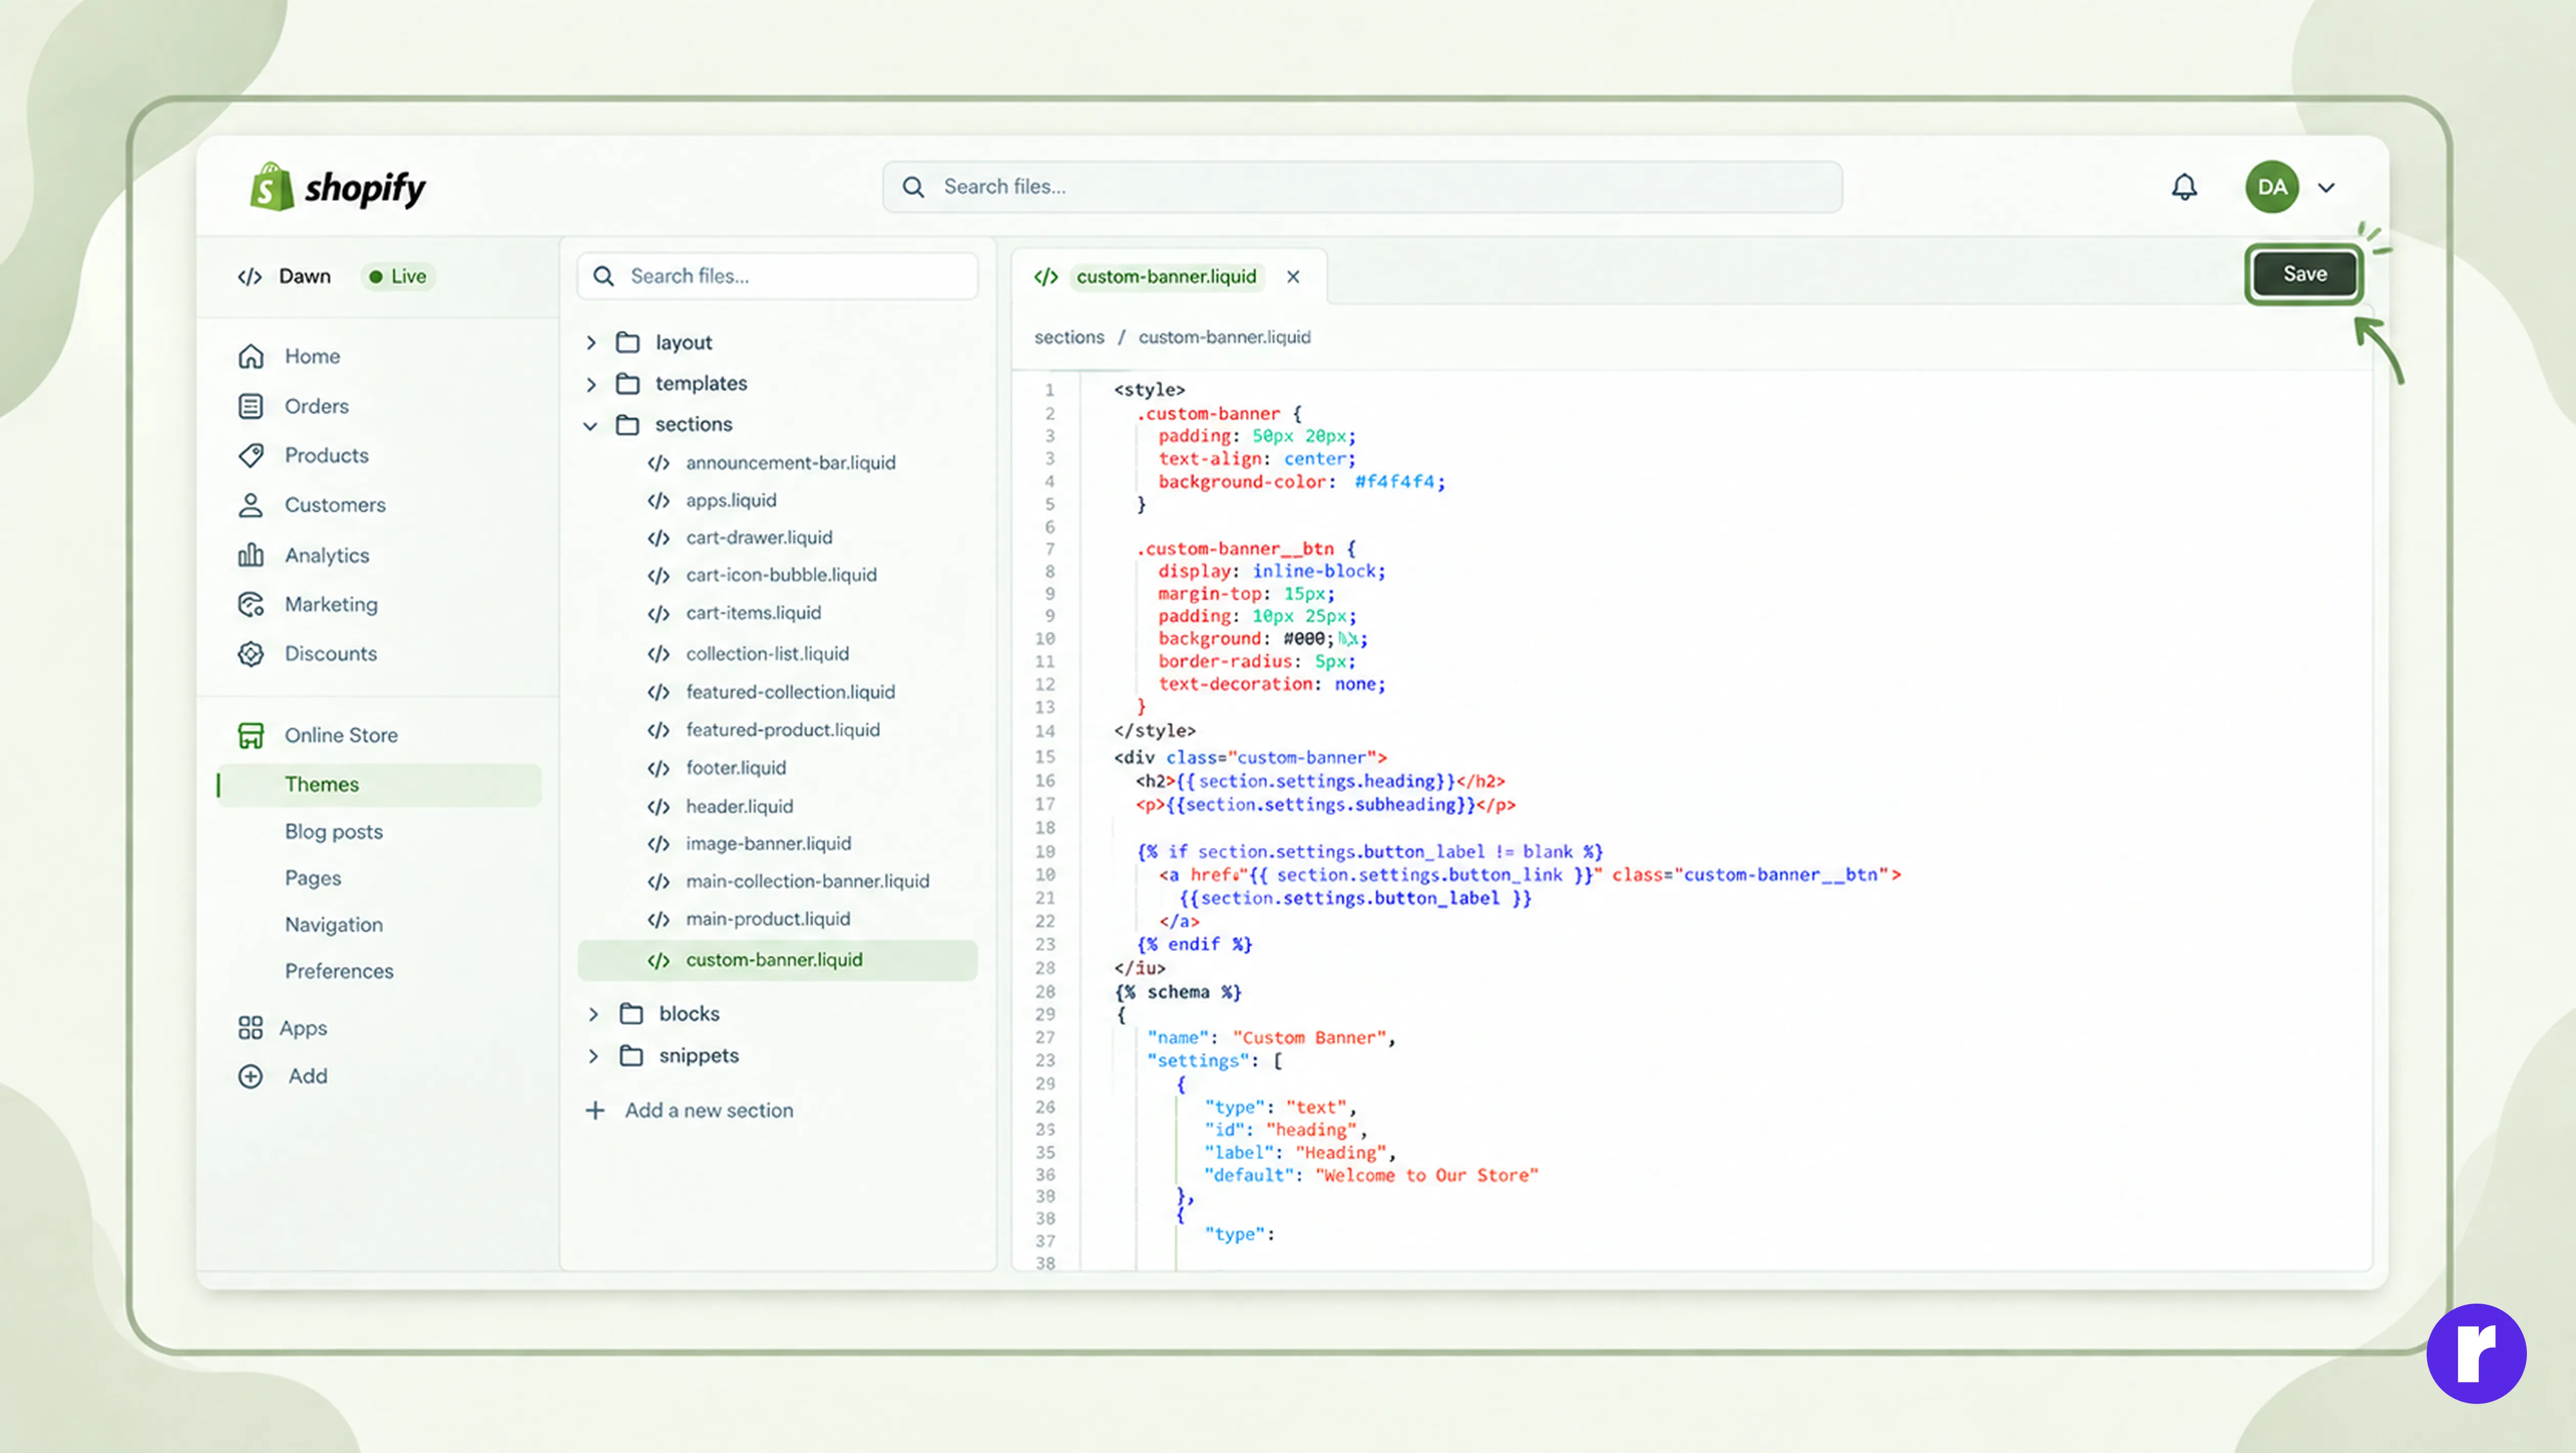Open announcement-bar.liquid in the file tree
The height and width of the screenshot is (1453, 2576).
pyautogui.click(x=790, y=463)
